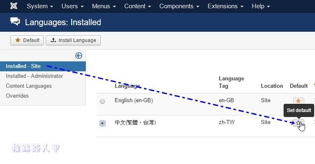Click the Languages speech bubbles icon
Viewport: 315px width, 164px height.
[x=15, y=21]
